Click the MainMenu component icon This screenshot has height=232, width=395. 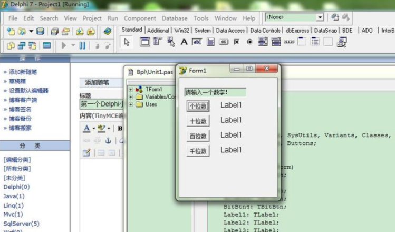point(158,42)
